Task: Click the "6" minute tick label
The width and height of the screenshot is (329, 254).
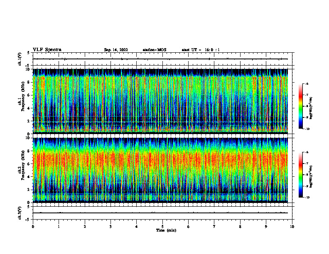Action: pos(188,227)
